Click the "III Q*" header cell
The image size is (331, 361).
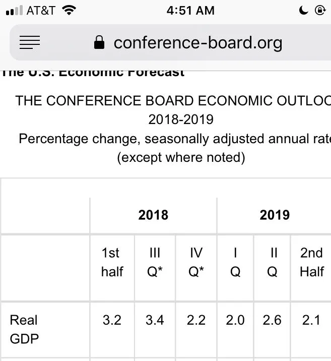154,262
